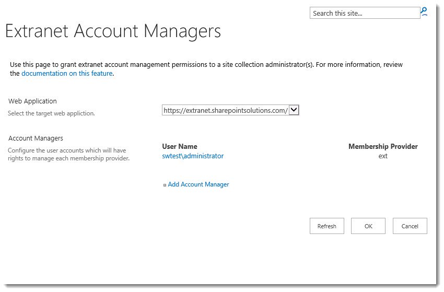Screen dimensions: 444x292
Task: Dismiss the page with the Cancel button
Action: click(410, 226)
